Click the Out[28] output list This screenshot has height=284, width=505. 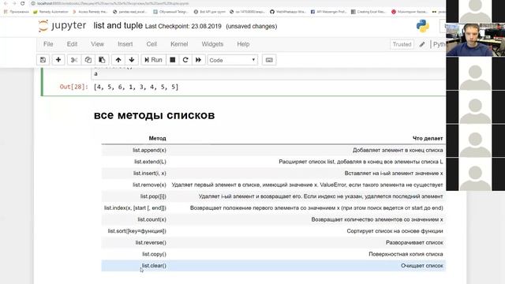[x=136, y=87]
